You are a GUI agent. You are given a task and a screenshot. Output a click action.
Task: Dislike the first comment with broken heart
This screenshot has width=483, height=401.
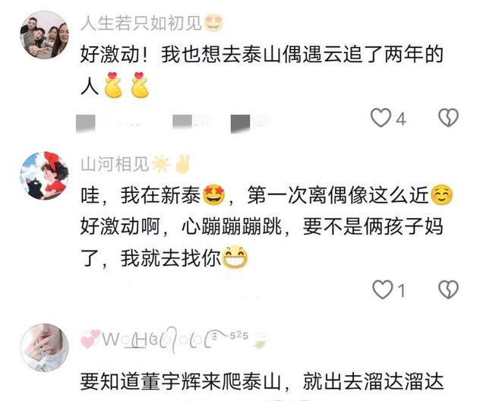pyautogui.click(x=448, y=118)
